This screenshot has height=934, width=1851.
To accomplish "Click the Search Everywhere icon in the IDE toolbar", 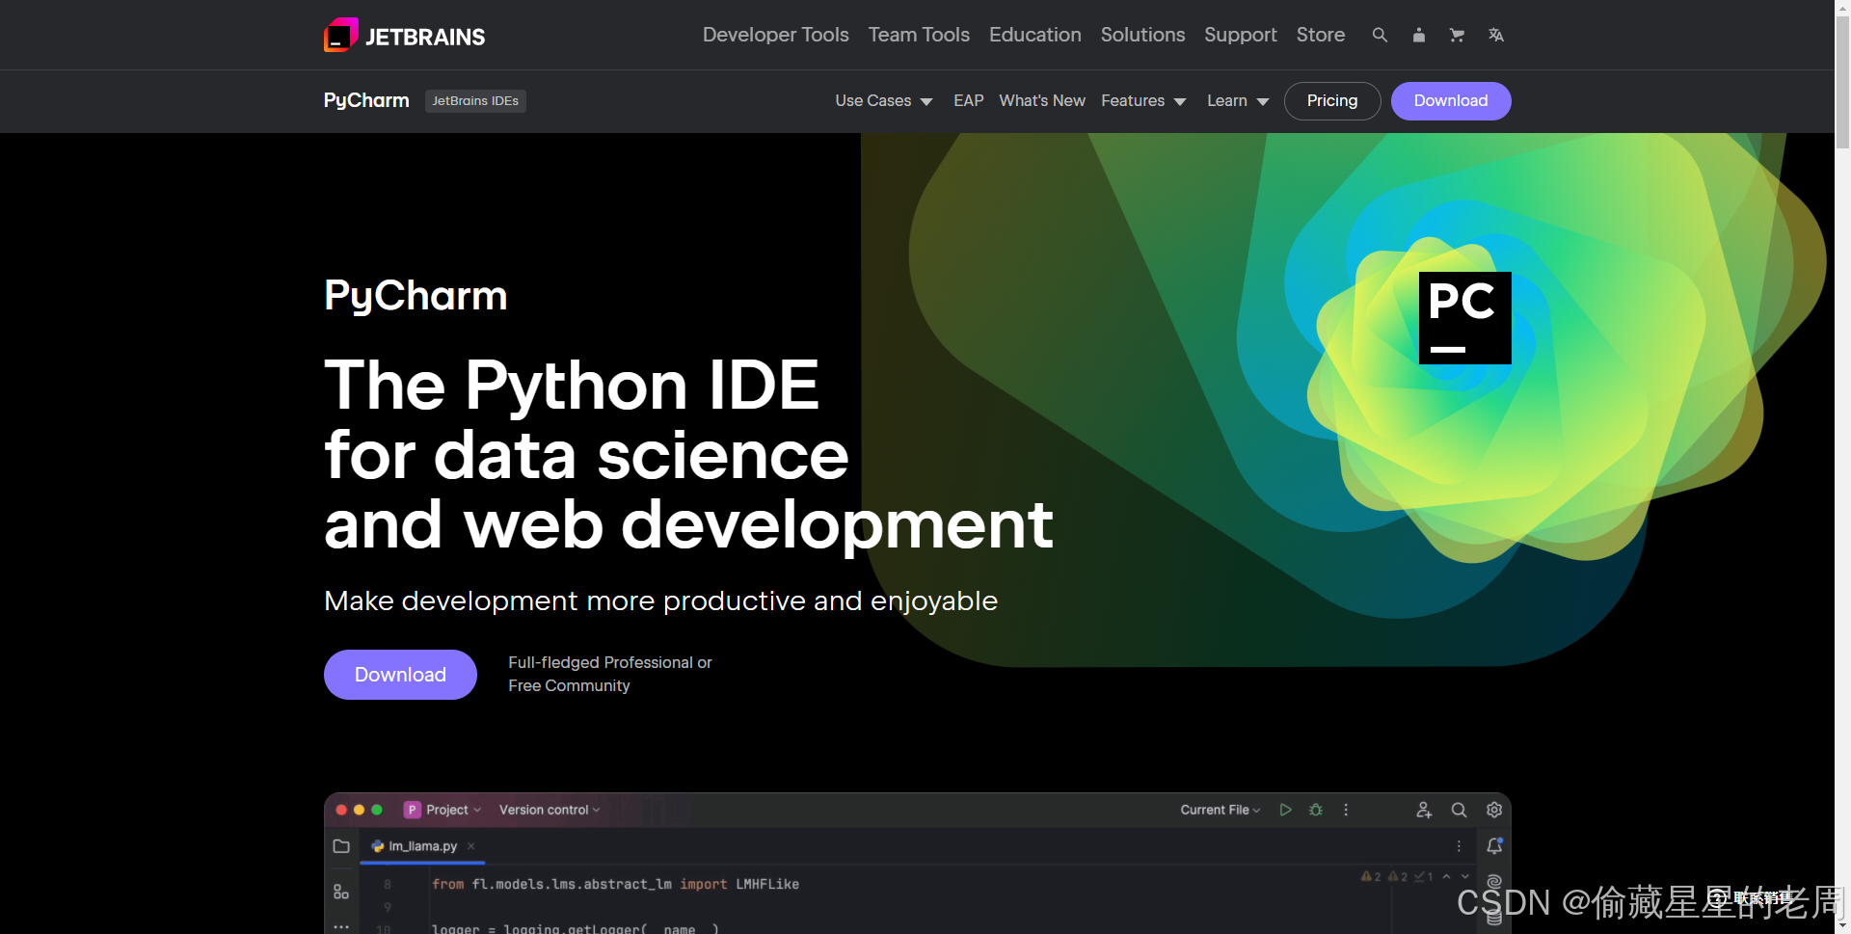I will (1459, 810).
